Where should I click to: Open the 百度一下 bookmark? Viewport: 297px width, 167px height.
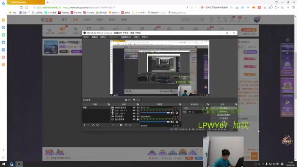25,13
